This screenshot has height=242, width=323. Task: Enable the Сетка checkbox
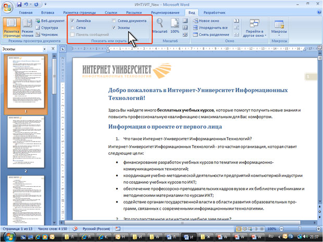pyautogui.click(x=72, y=28)
